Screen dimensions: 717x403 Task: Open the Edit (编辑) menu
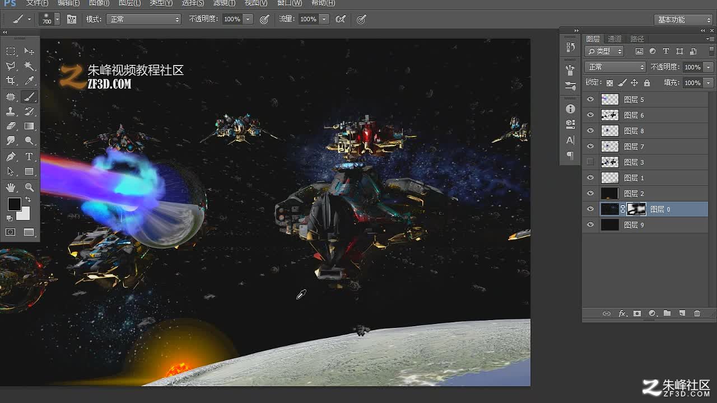click(68, 3)
